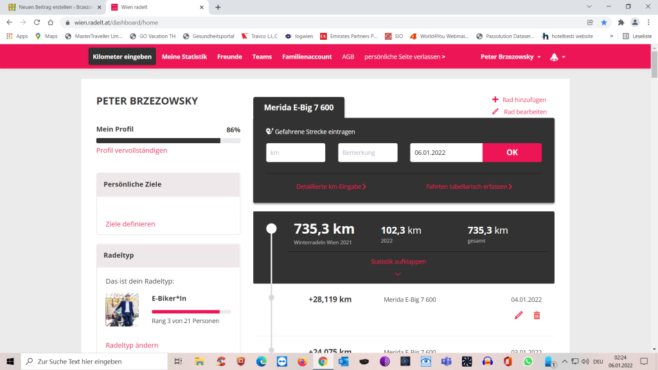Open Outlook from the taskbar

pyautogui.click(x=343, y=361)
